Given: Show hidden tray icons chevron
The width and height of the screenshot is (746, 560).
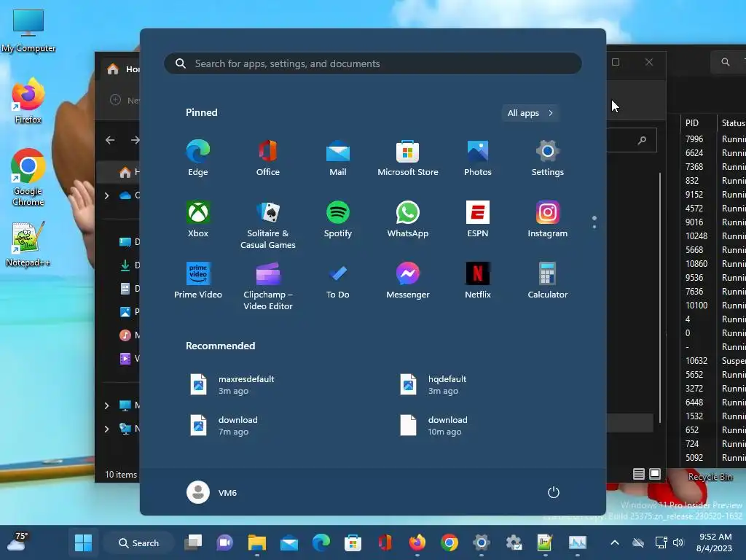Looking at the screenshot, I should click(x=615, y=542).
